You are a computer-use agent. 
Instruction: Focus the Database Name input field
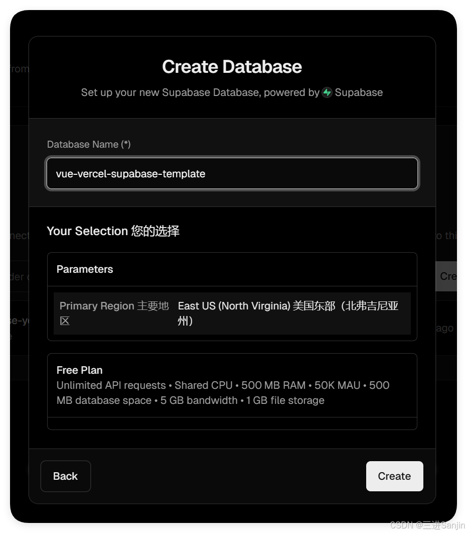point(232,174)
